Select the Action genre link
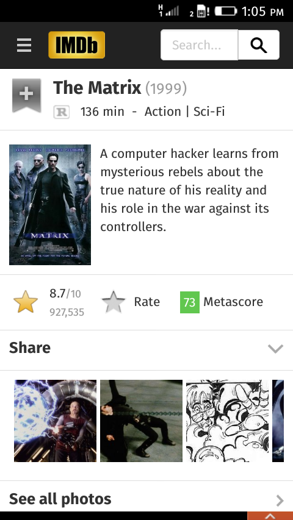This screenshot has width=293, height=520. tap(163, 112)
